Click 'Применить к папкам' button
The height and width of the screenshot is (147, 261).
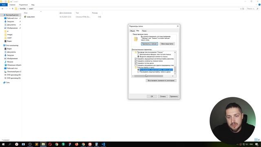150,44
